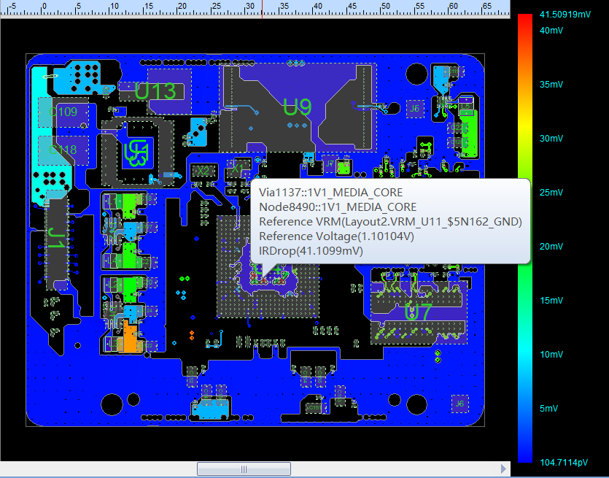This screenshot has width=609, height=478.
Task: Click the right scroll arrow
Action: tap(503, 469)
